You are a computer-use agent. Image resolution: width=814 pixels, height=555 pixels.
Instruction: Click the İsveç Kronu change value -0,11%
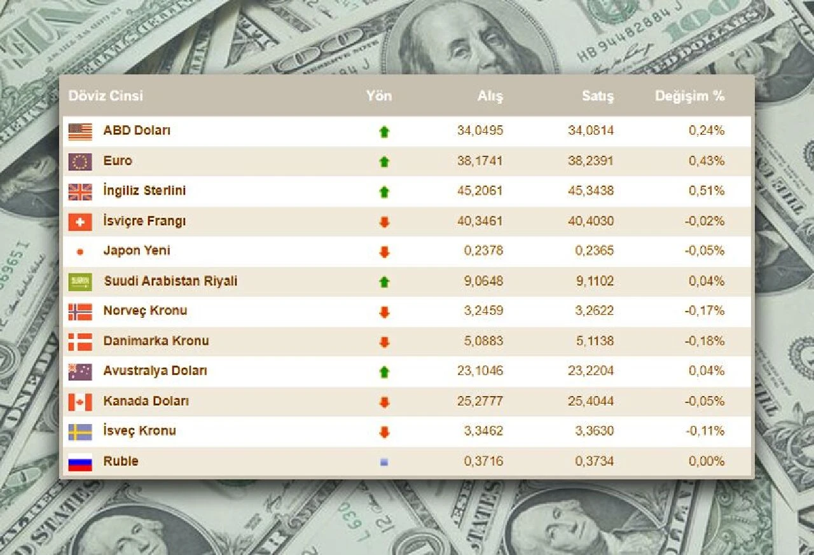706,431
